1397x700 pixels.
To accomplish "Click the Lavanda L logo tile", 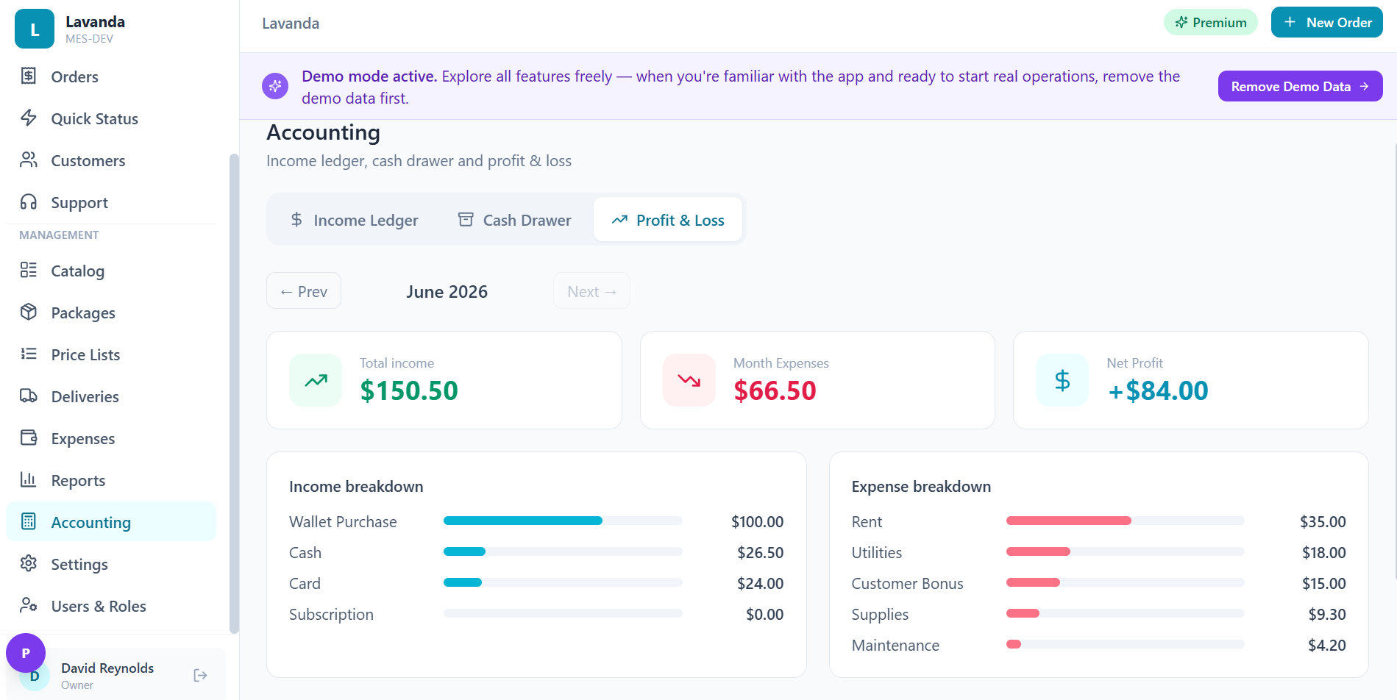I will pos(35,29).
